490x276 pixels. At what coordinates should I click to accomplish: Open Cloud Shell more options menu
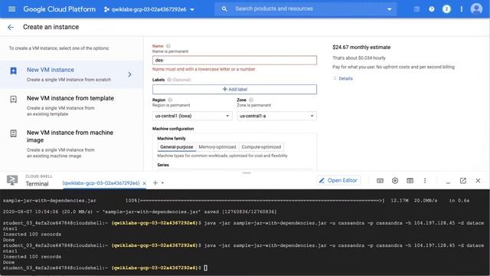(x=425, y=181)
